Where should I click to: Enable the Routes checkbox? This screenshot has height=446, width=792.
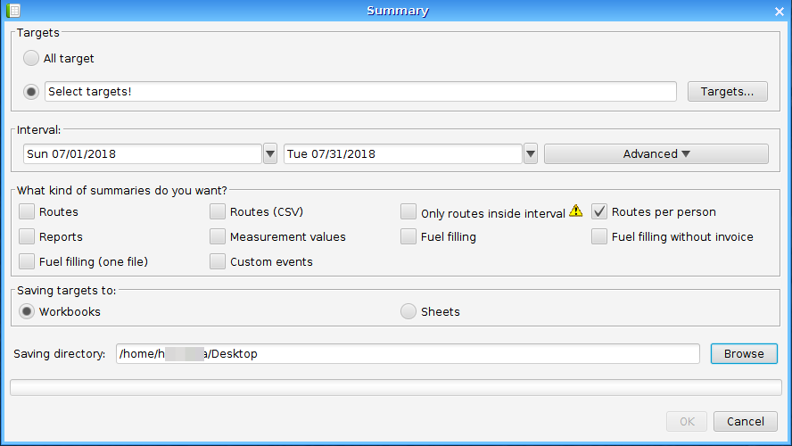pos(27,212)
